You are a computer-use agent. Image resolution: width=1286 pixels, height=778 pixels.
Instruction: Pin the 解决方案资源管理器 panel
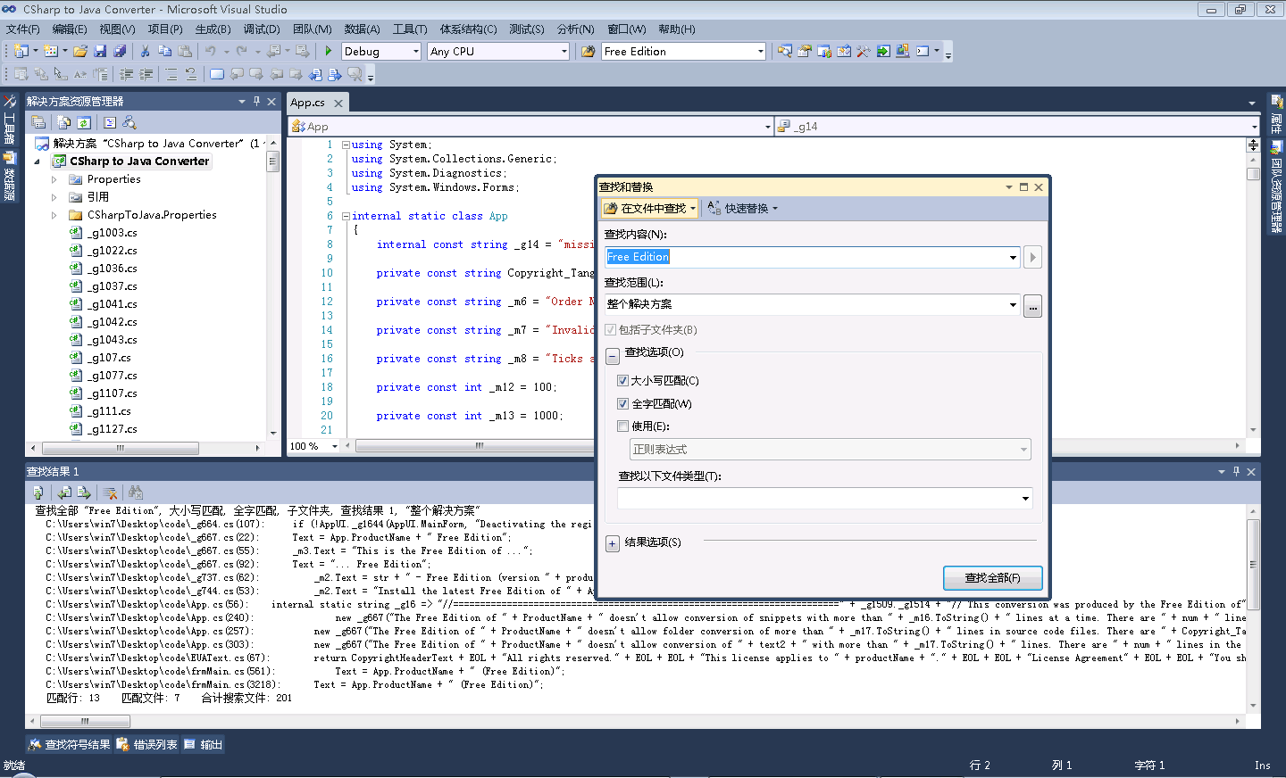(x=256, y=102)
